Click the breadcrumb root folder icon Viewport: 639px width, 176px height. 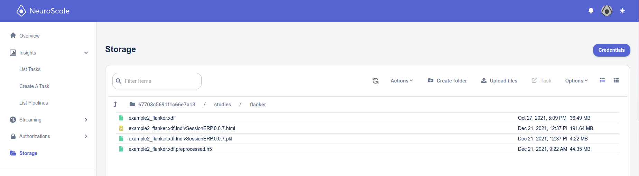[132, 104]
